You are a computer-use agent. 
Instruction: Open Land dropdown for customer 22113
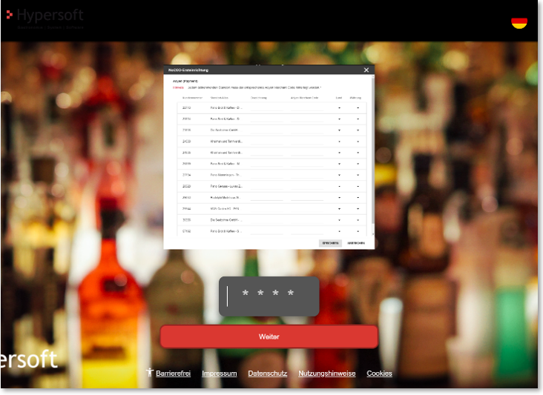pos(339,107)
